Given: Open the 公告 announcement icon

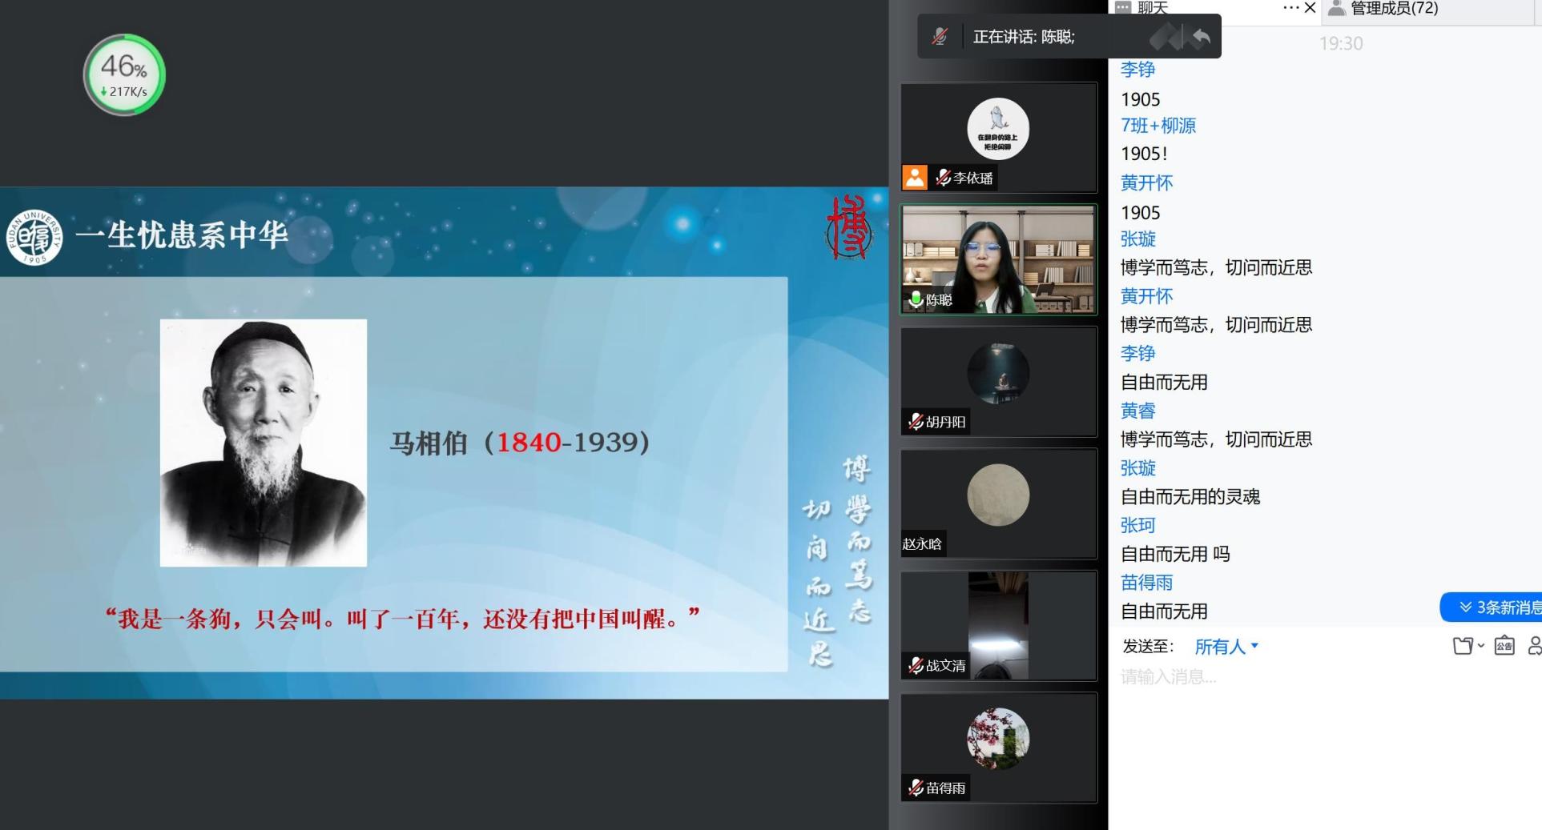Looking at the screenshot, I should click(1504, 646).
